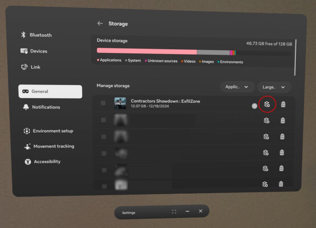Open the Link settings section
Image resolution: width=316 pixels, height=228 pixels.
[31, 67]
